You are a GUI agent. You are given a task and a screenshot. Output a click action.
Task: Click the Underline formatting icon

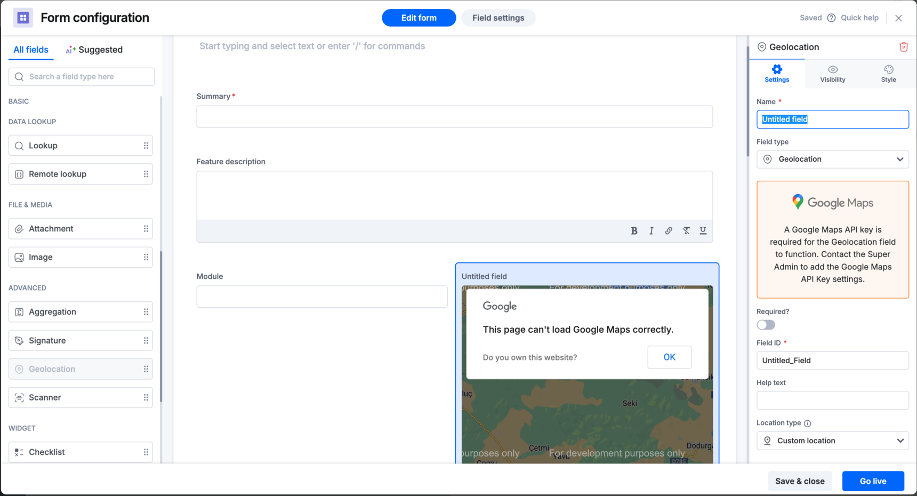click(x=703, y=230)
